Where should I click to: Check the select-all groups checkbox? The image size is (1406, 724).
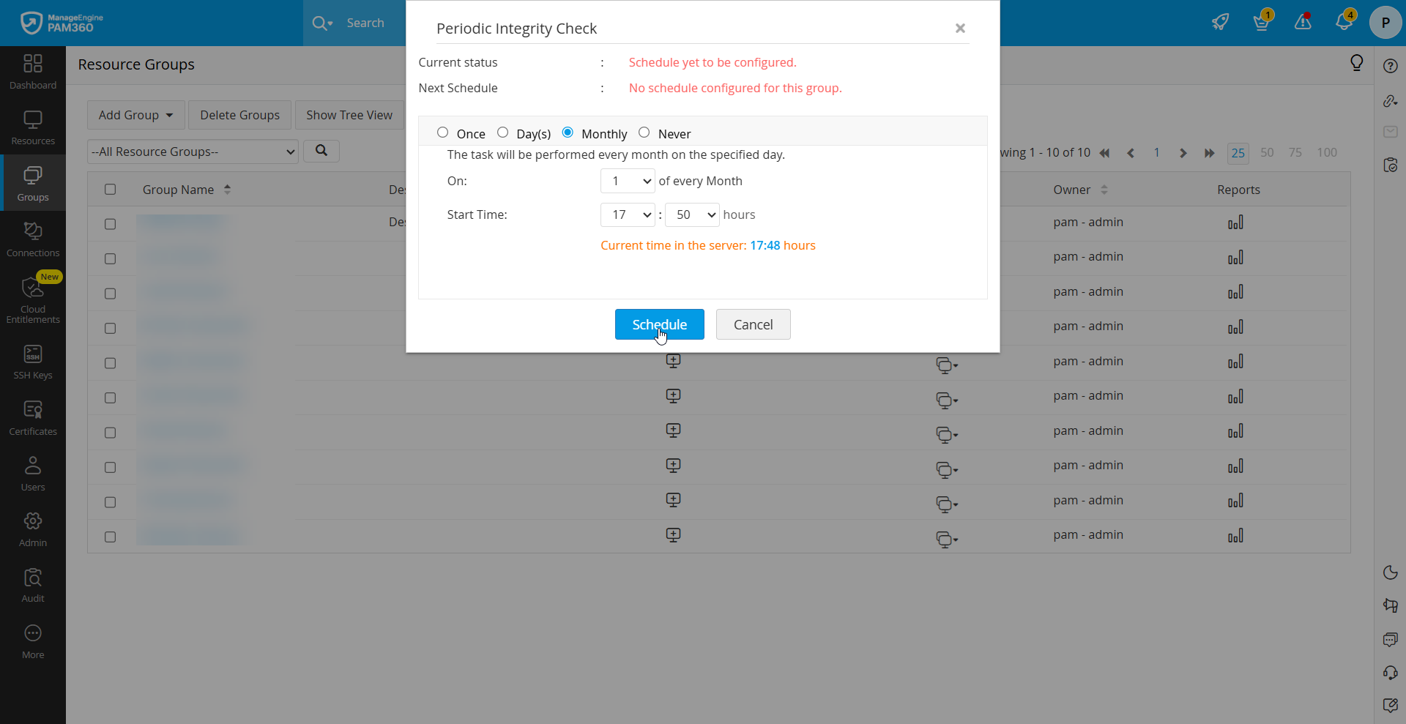[110, 189]
